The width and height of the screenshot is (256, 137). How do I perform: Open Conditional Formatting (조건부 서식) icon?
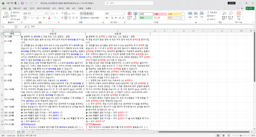coord(129,13)
